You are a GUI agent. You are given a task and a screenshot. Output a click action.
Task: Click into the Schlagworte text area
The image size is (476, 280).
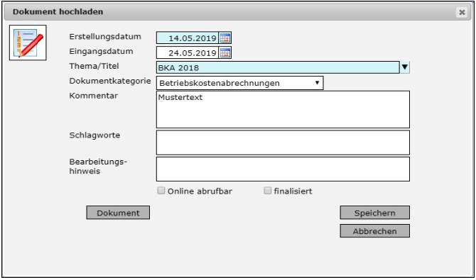pyautogui.click(x=283, y=142)
